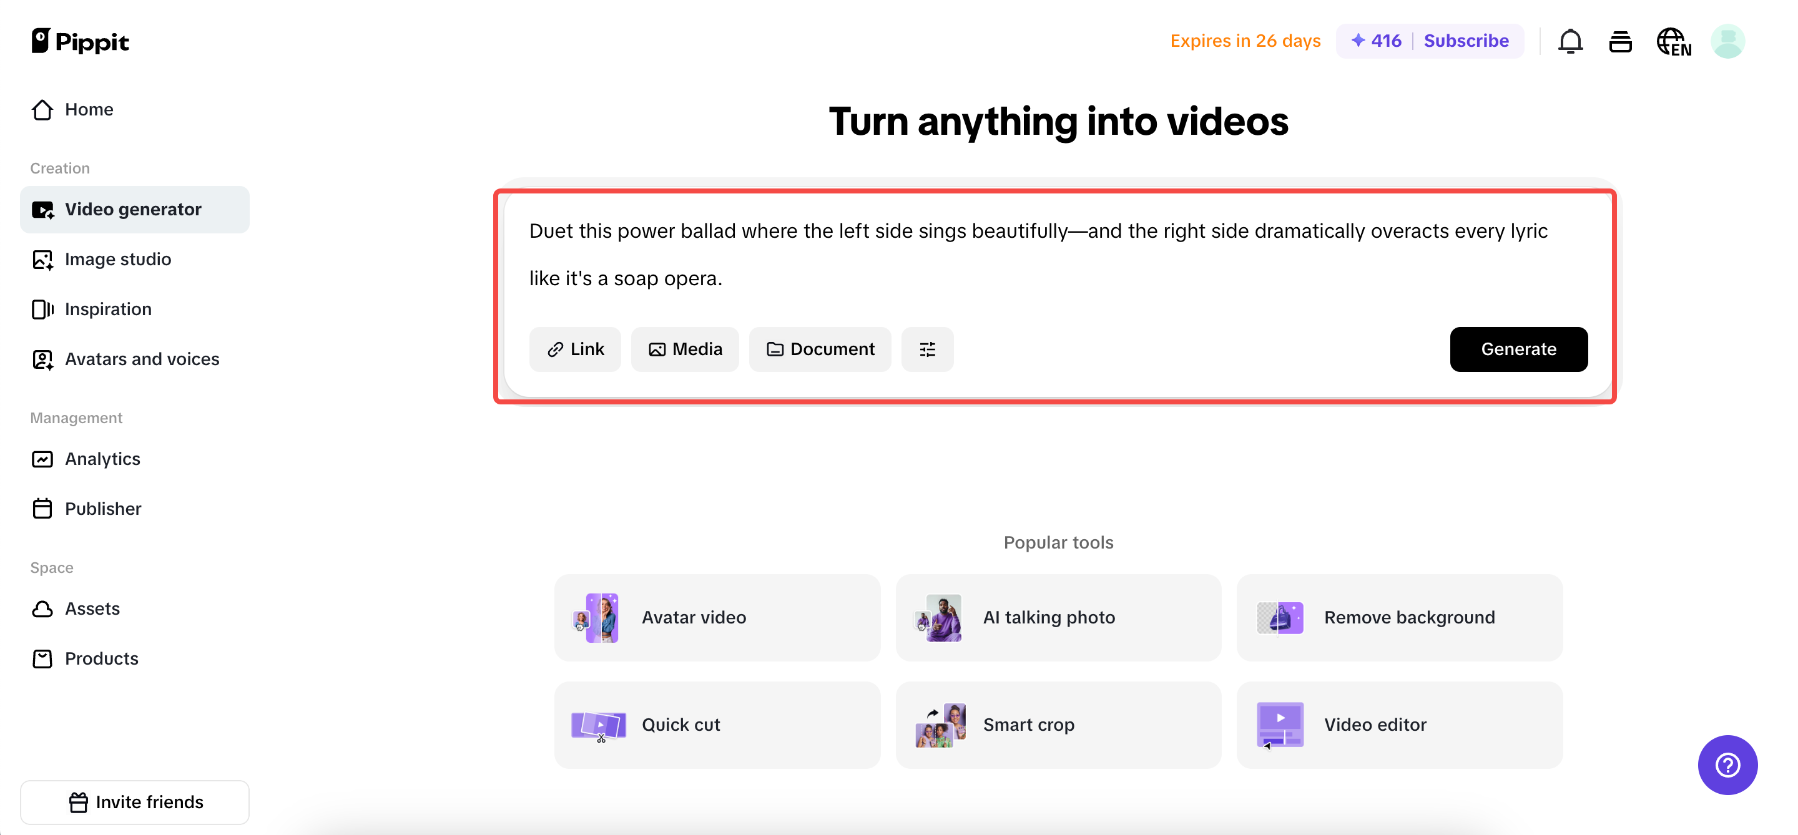The width and height of the screenshot is (1798, 835).
Task: Open the generation settings sliders icon
Action: [x=928, y=349]
